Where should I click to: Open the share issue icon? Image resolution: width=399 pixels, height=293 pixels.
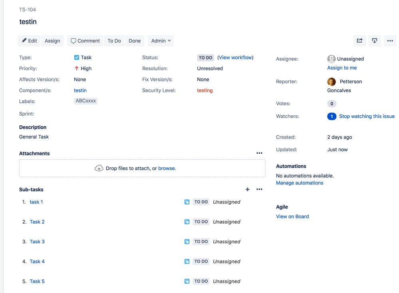pyautogui.click(x=359, y=40)
